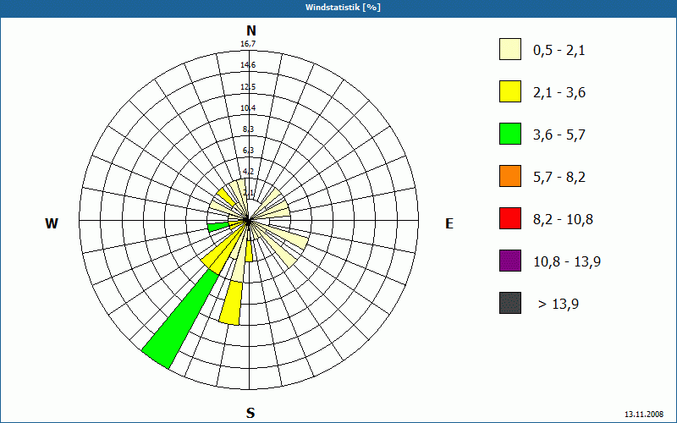
Task: Click the 14,6 radial axis value
Action: 248,65
